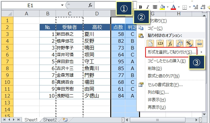
Task: Select 形式を選択して貼り付け(S)... menu item
Action: pyautogui.click(x=171, y=52)
